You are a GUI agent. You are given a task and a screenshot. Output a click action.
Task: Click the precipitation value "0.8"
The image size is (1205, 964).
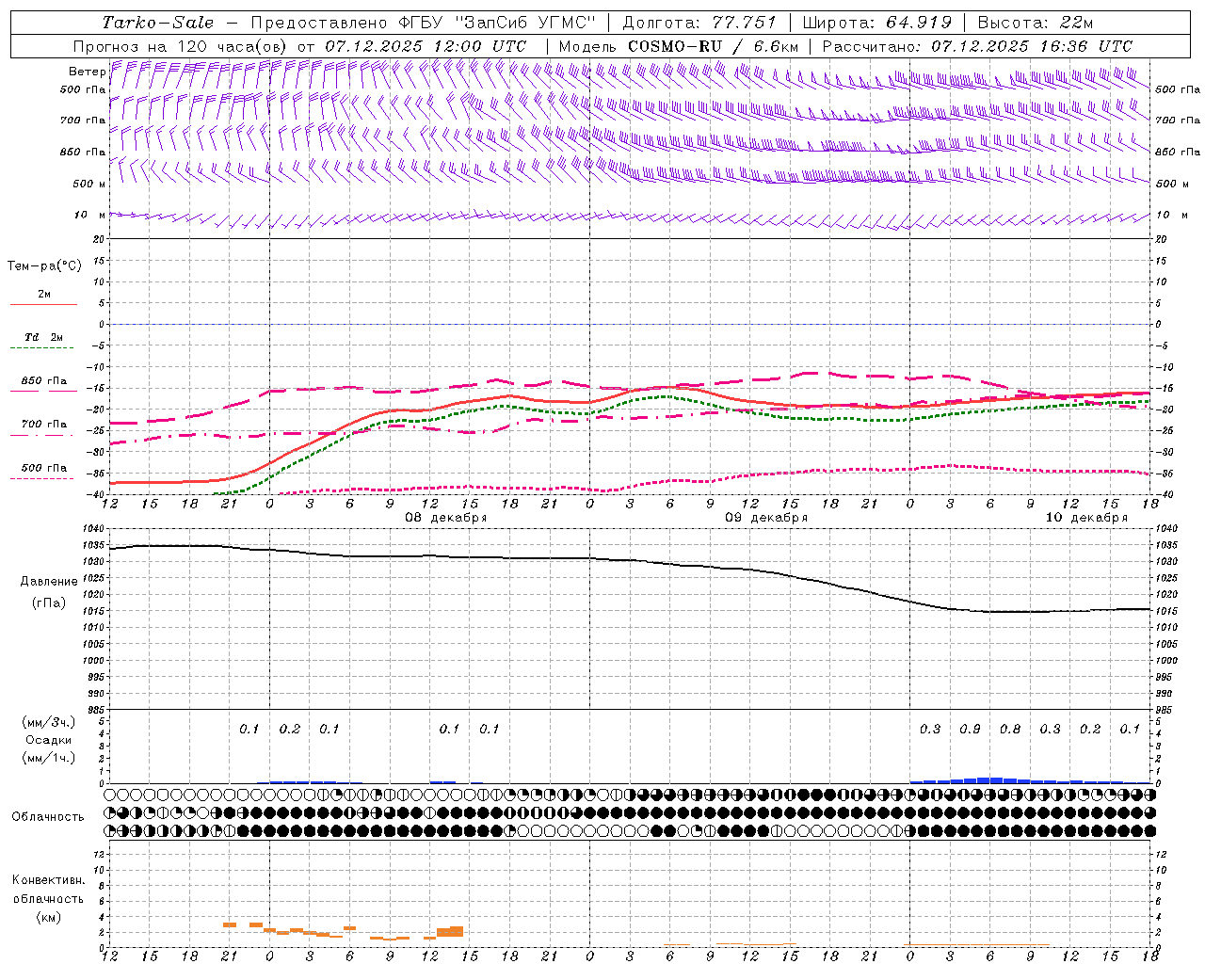pyautogui.click(x=1010, y=730)
